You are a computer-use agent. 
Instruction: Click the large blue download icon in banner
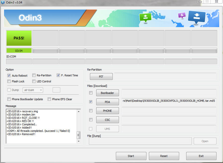click(197, 17)
